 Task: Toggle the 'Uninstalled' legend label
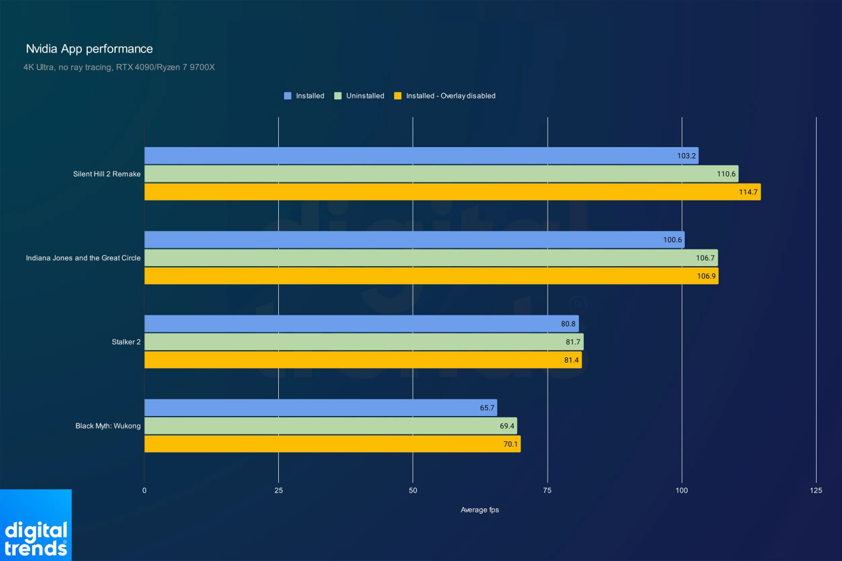coord(365,96)
